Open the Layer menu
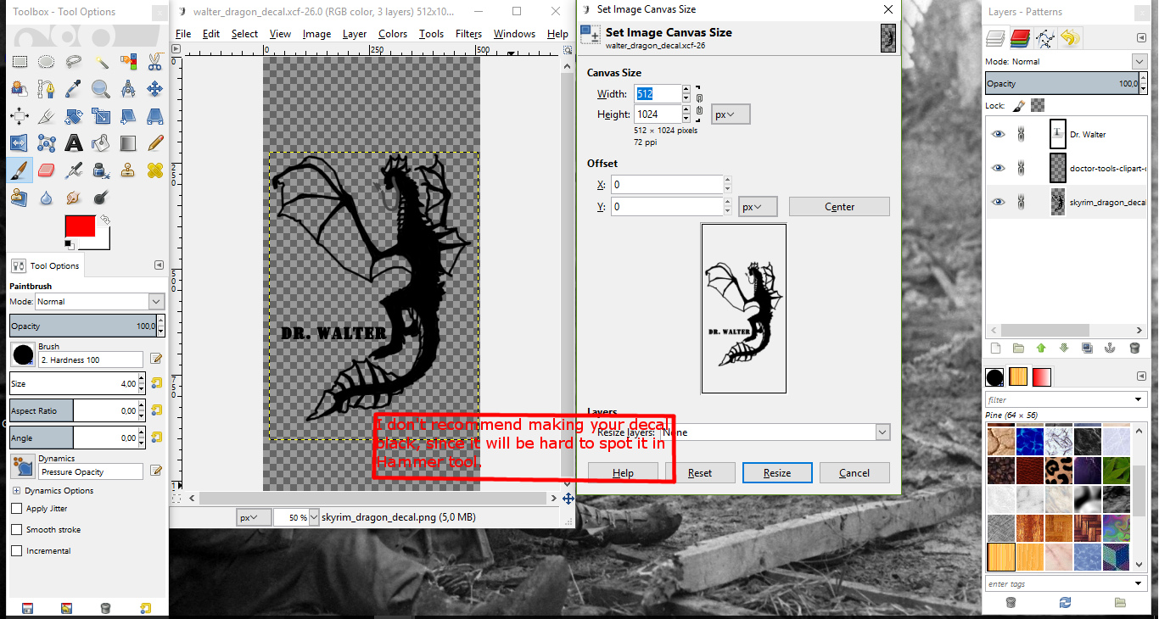The width and height of the screenshot is (1159, 619). click(x=355, y=34)
